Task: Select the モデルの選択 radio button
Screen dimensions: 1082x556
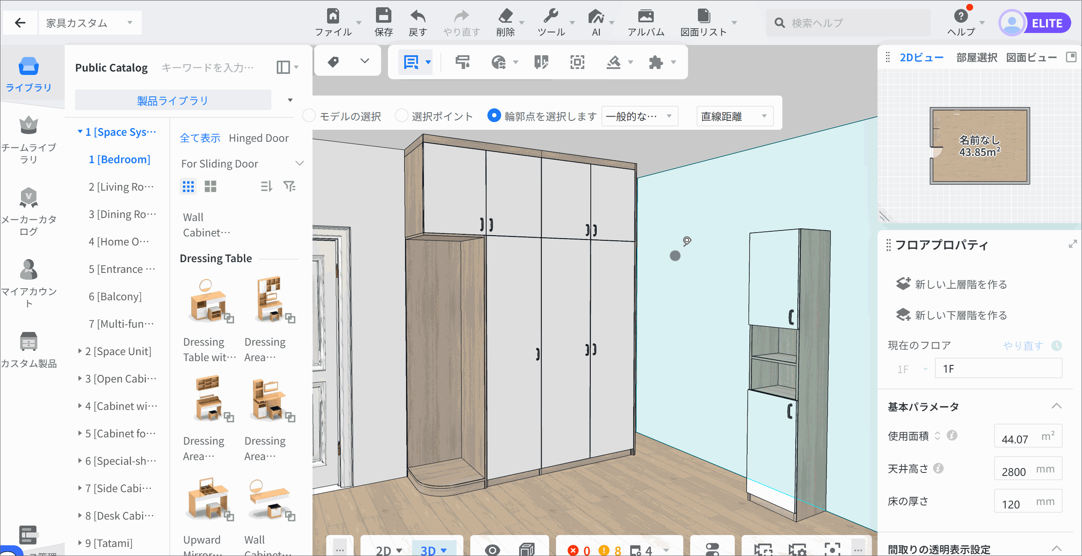Action: (309, 116)
